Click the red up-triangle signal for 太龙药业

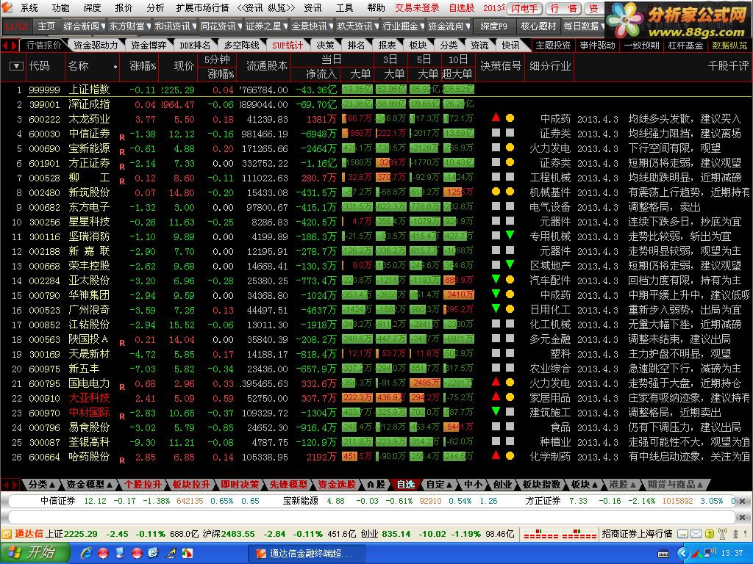[496, 117]
